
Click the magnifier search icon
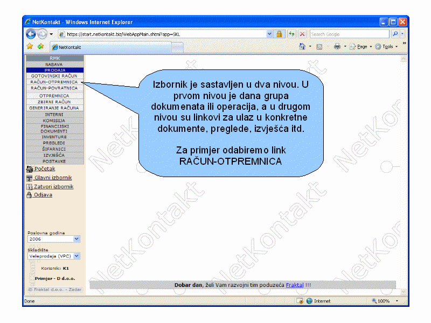click(x=395, y=34)
